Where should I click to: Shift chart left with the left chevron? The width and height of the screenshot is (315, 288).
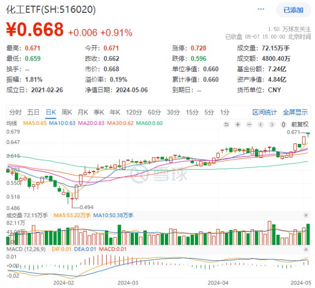coord(260,124)
